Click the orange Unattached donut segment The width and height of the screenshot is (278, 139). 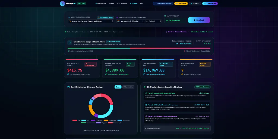[x=91, y=110]
